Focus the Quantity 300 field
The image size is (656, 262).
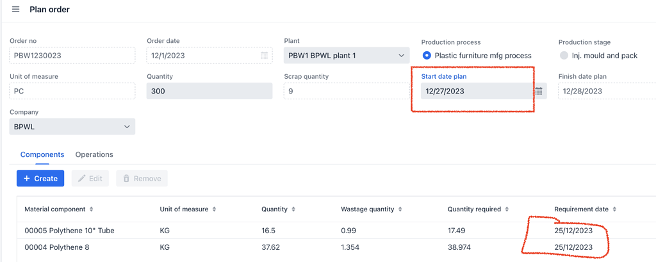pyautogui.click(x=209, y=91)
